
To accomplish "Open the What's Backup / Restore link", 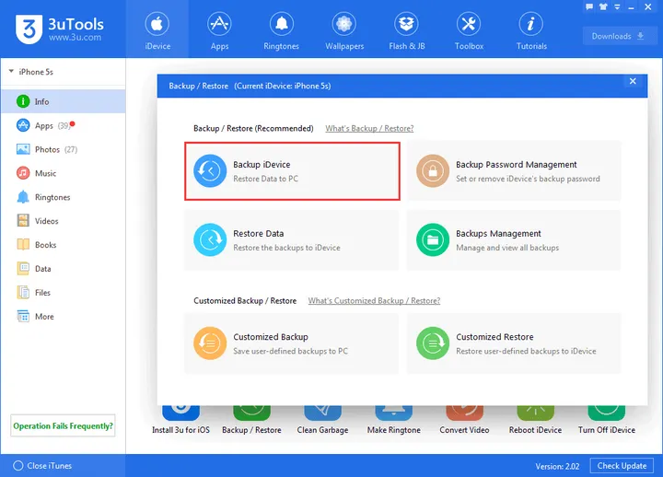I will click(x=369, y=129).
